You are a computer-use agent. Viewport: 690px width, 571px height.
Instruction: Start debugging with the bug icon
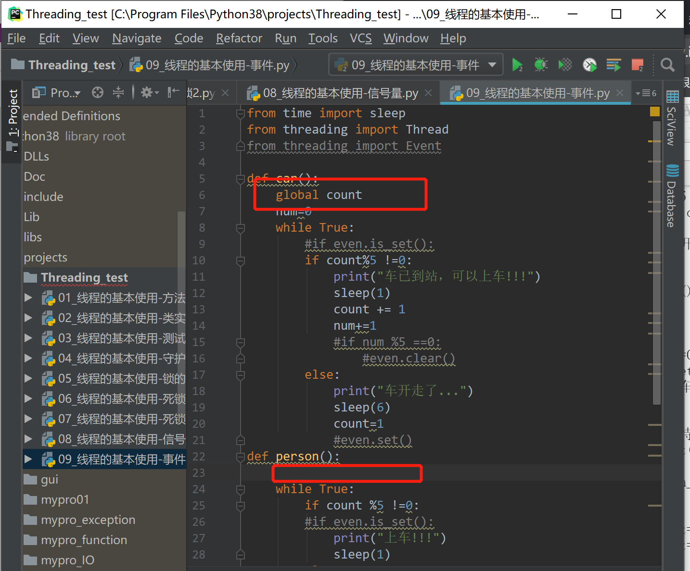pos(541,64)
